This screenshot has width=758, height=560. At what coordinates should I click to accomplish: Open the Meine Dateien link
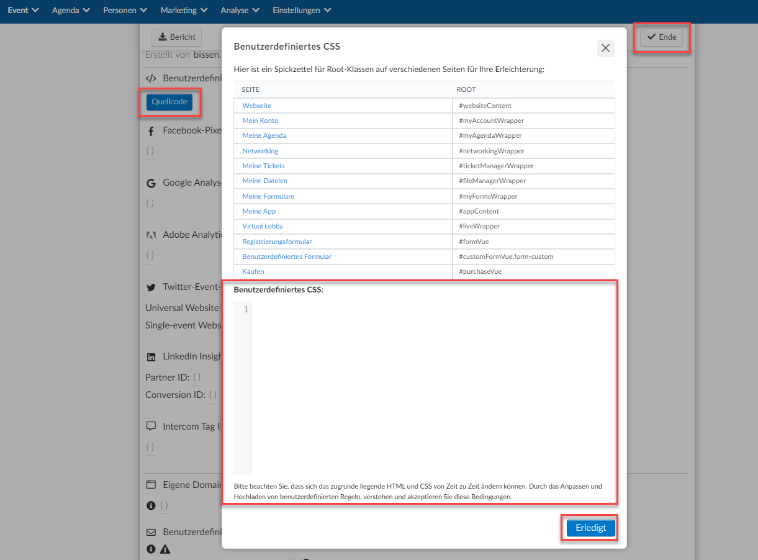(x=264, y=181)
